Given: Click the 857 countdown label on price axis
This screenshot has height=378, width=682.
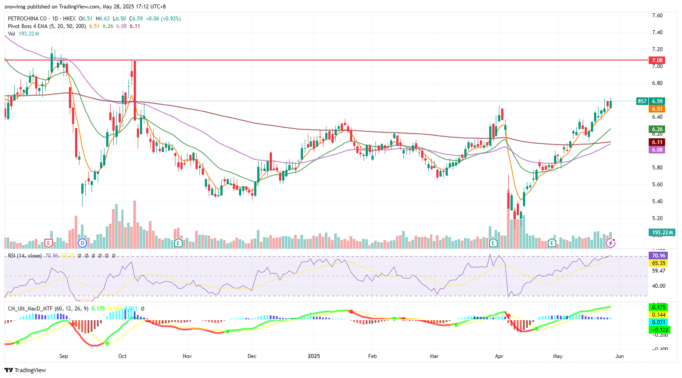Looking at the screenshot, I should (x=642, y=101).
